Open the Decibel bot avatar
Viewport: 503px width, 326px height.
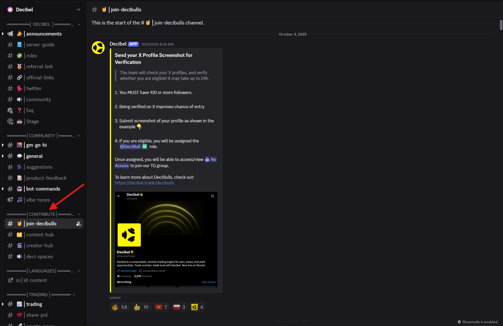coord(98,48)
